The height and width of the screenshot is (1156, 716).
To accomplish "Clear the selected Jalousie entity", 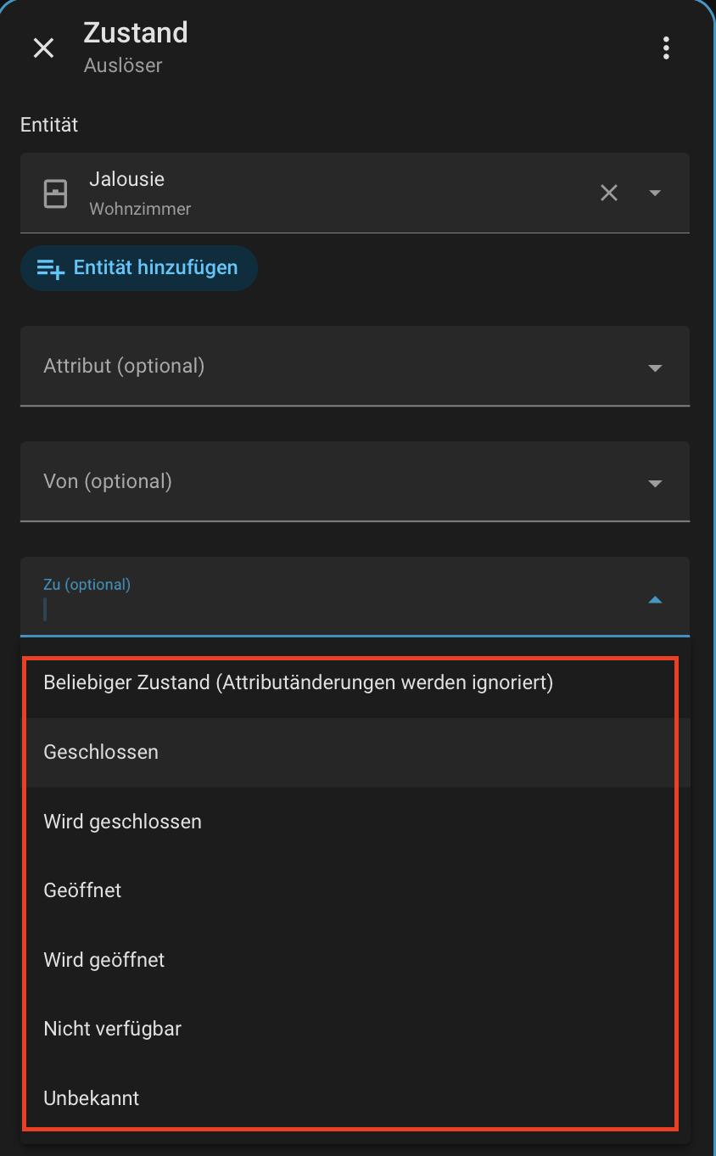I will 609,193.
